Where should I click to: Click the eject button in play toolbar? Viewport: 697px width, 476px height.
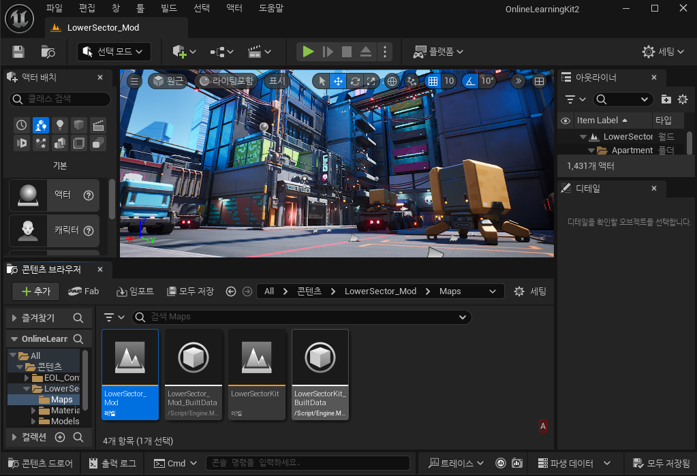[366, 52]
